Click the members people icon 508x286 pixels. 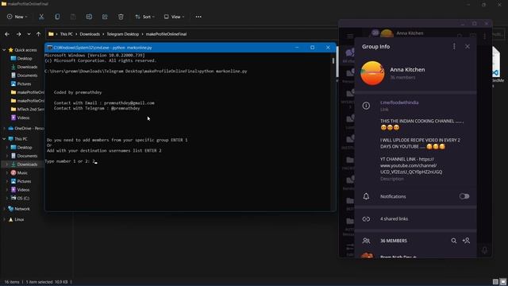(366, 241)
